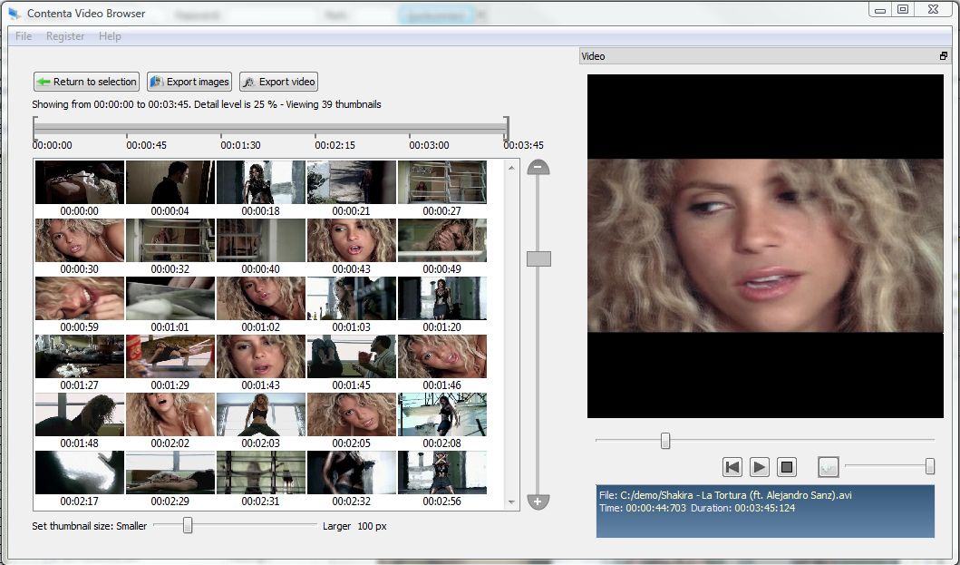Click the file path text in info box
Image resolution: width=960 pixels, height=565 pixels.
click(x=725, y=495)
